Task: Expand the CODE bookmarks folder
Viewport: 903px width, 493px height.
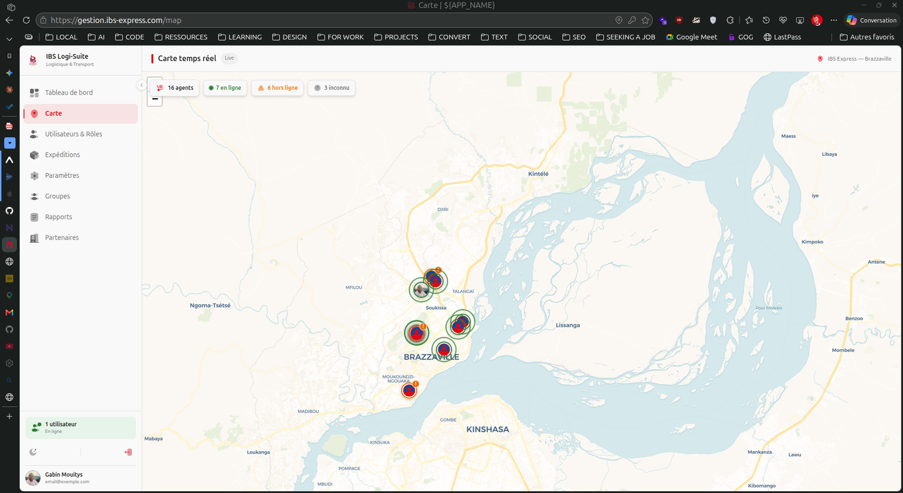Action: 130,37
